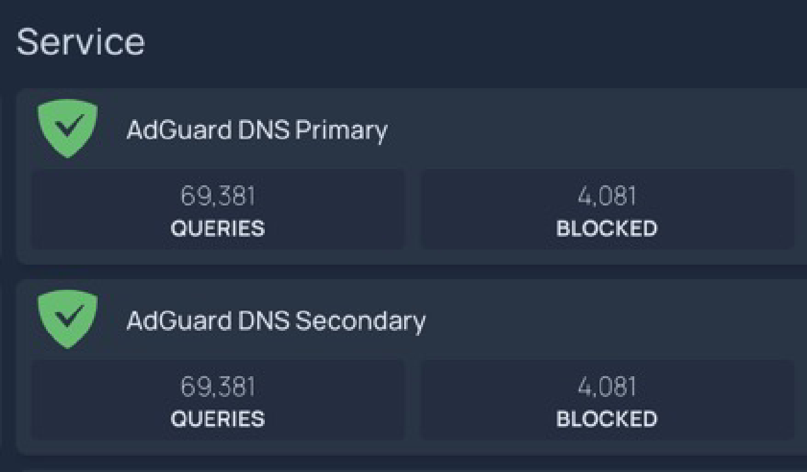Viewport: 807px width, 472px height.
Task: Click the checkmark inside the Primary green shield
Action: 67,128
